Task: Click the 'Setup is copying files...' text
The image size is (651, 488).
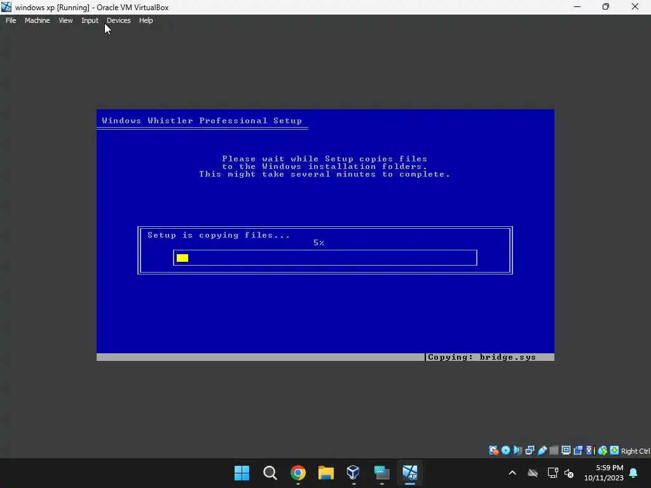Action: point(219,235)
